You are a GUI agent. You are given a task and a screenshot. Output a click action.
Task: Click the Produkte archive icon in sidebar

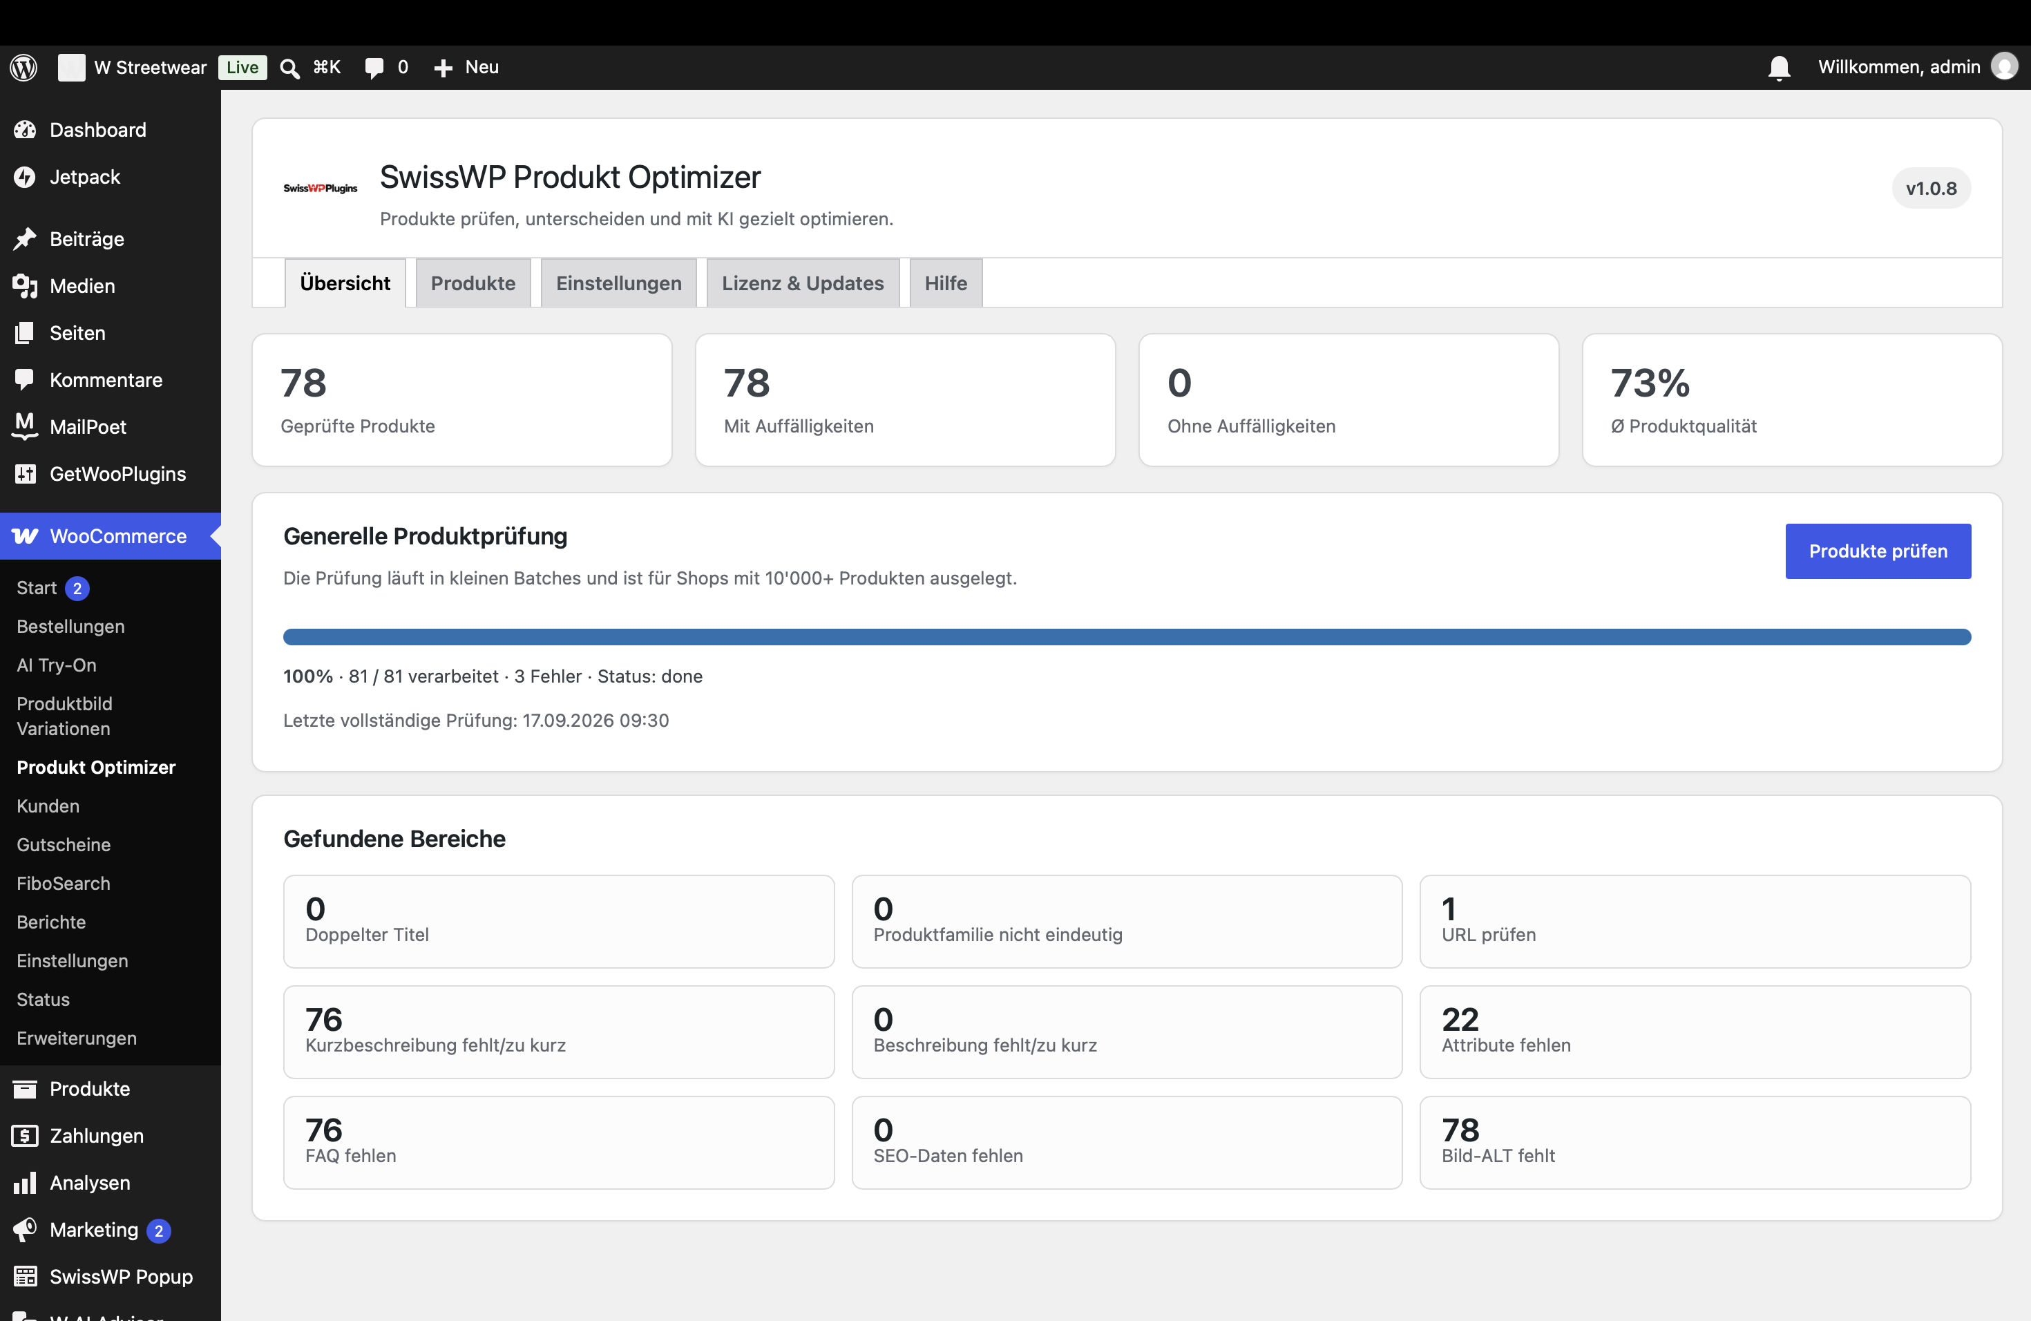[25, 1089]
